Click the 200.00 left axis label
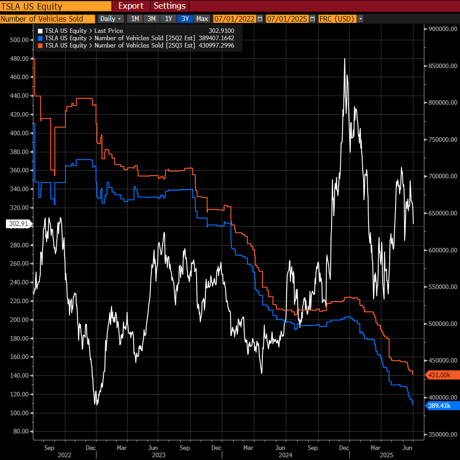 coord(19,320)
